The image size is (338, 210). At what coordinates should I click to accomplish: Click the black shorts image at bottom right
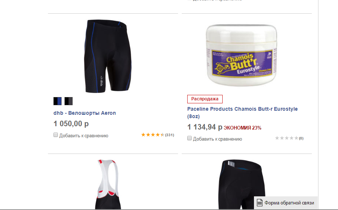click(x=242, y=184)
